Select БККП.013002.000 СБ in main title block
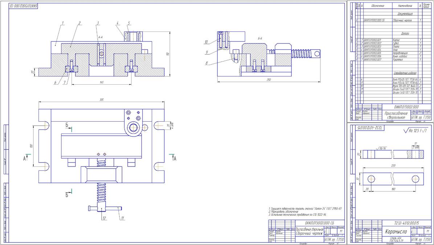Image resolution: width=434 pixels, height=245 pixels. [319, 223]
